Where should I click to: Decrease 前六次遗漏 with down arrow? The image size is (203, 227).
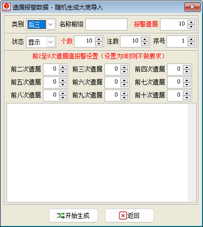point(124,84)
